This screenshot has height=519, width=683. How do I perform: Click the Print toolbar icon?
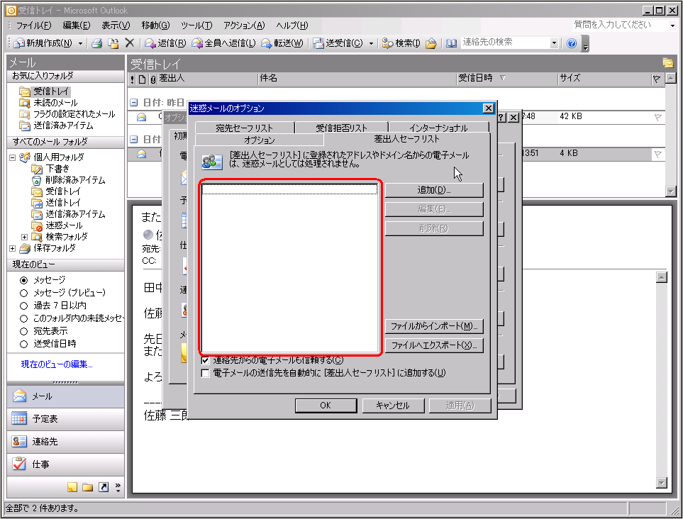[x=96, y=43]
